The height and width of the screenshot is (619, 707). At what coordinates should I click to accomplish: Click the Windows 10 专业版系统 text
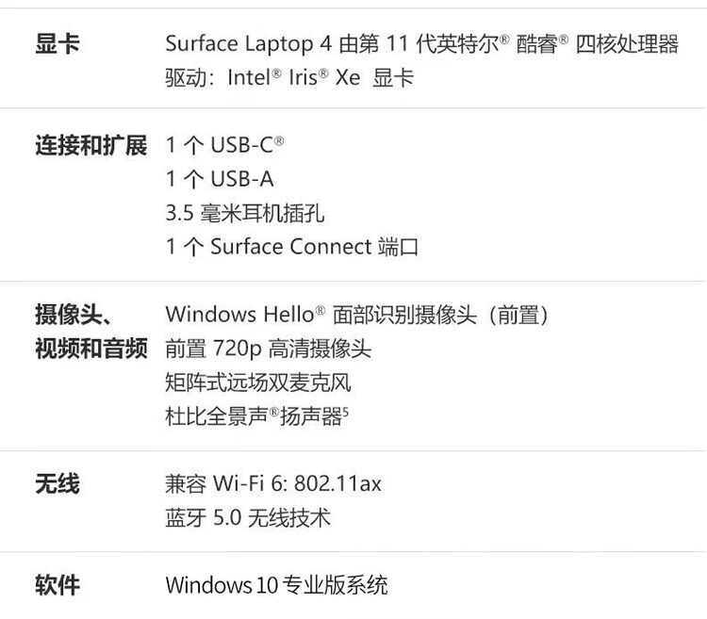(x=276, y=585)
